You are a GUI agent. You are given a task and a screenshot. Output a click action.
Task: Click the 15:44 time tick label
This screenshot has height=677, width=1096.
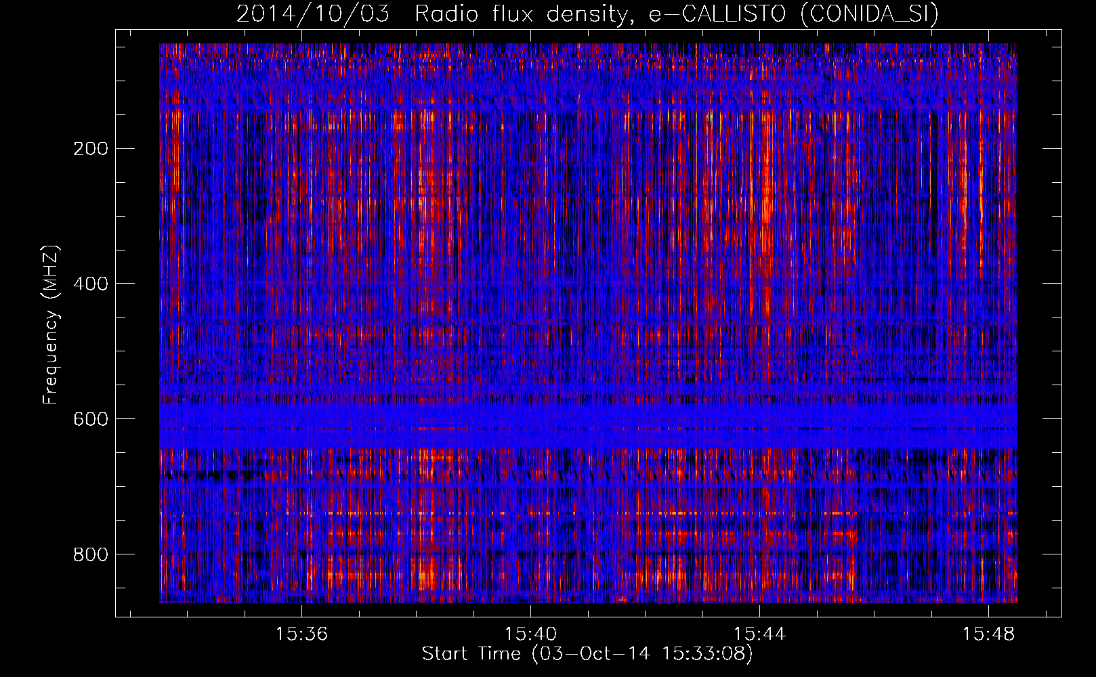[x=759, y=634]
